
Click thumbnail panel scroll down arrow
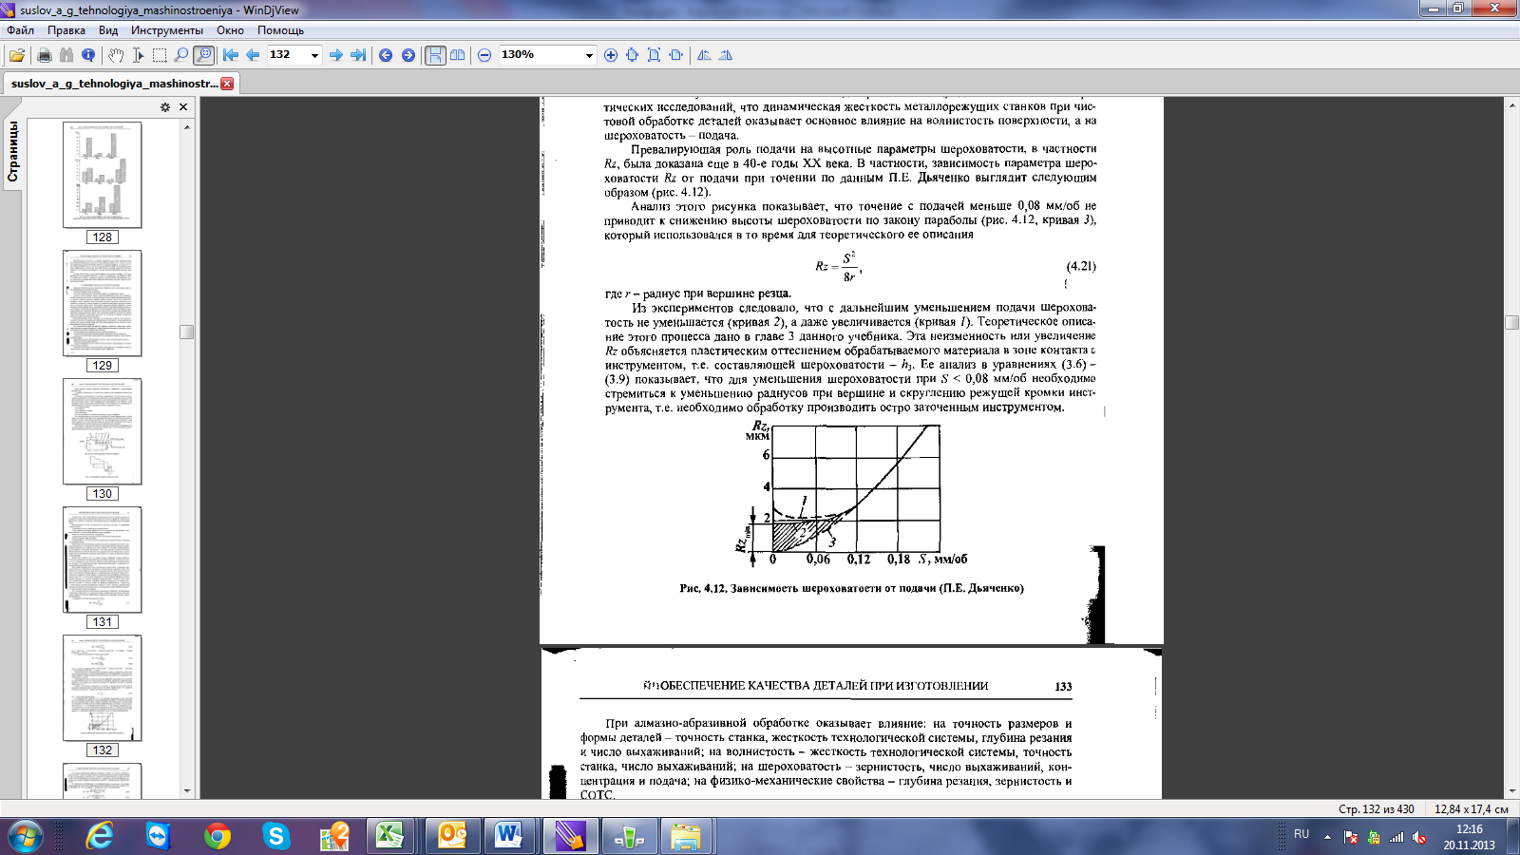(187, 790)
